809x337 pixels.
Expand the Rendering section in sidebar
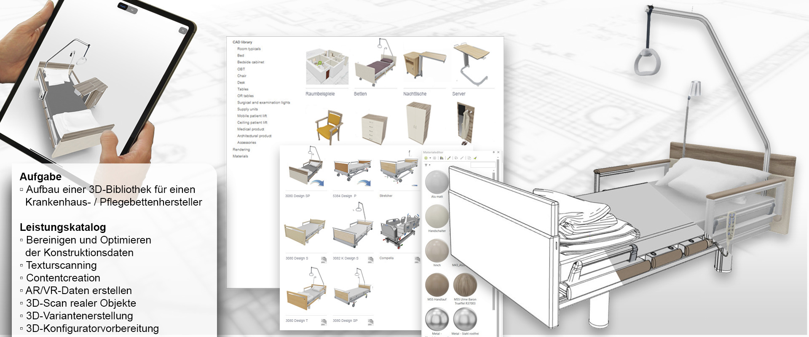[x=241, y=150]
